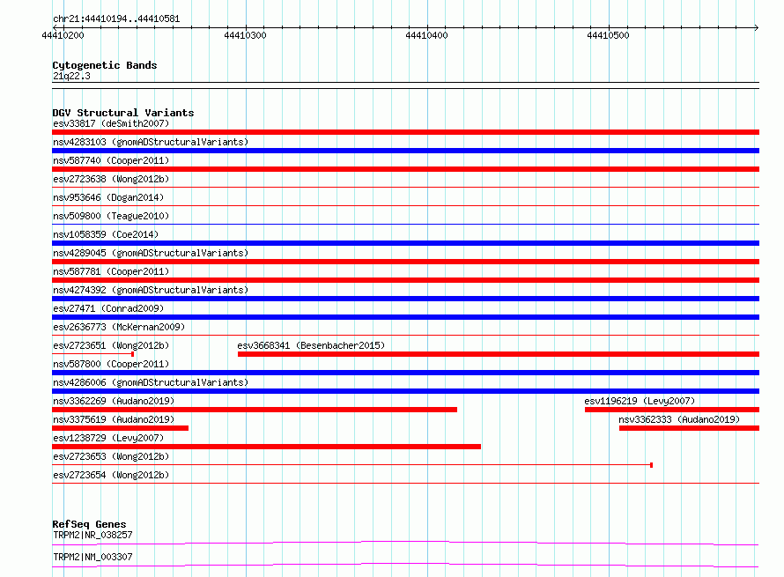784x577 pixels.
Task: Open esv2723653 (Wong2012b) label
Action: [x=111, y=456]
